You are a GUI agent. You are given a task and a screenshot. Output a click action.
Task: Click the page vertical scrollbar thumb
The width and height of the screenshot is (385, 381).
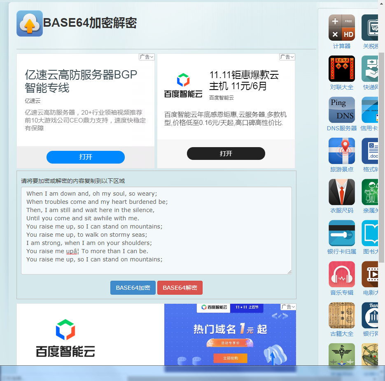tap(382, 157)
